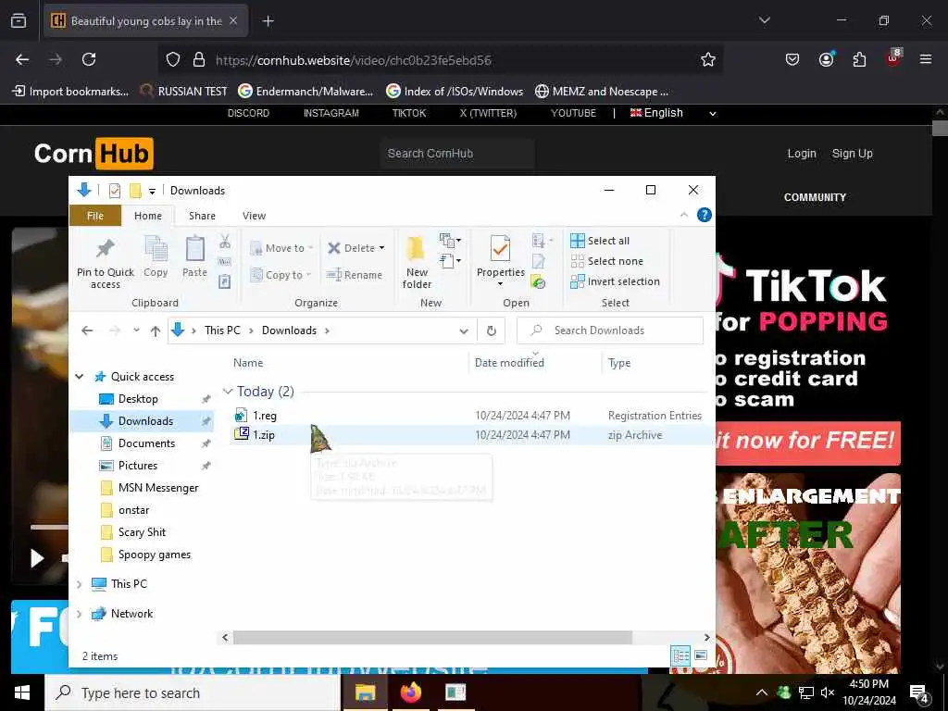948x711 pixels.
Task: Click the Quick Access Toolbar properties checkmark icon
Action: coord(114,191)
